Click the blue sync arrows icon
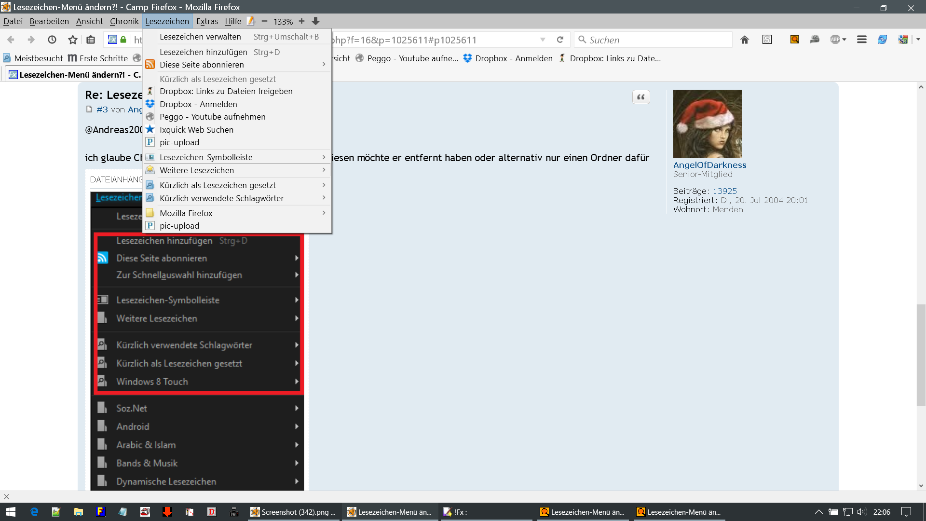The image size is (926, 521). point(882,40)
